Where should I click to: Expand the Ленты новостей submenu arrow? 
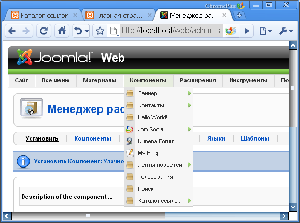pyautogui.click(x=190, y=165)
